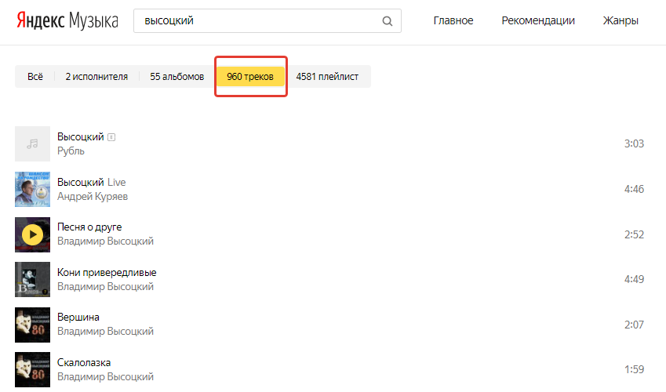Click the duration 2:52 of Песня о друге
666x392 pixels.
(634, 234)
